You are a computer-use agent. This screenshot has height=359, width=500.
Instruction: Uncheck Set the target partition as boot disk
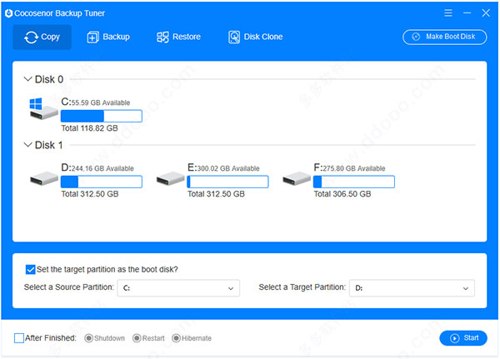coord(30,270)
